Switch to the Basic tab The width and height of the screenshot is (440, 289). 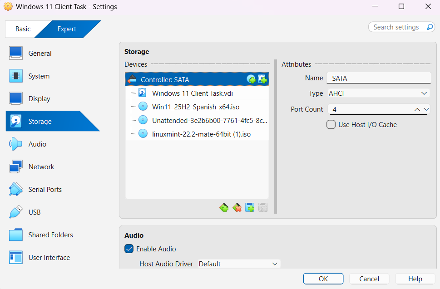(23, 29)
